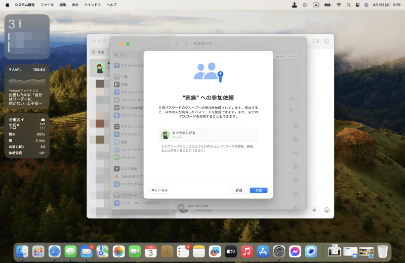
Task: Open Freeform from the Dock
Action: click(x=215, y=251)
